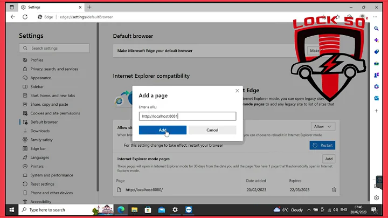Open Profiles settings
Image resolution: width=388 pixels, height=218 pixels.
(37, 60)
